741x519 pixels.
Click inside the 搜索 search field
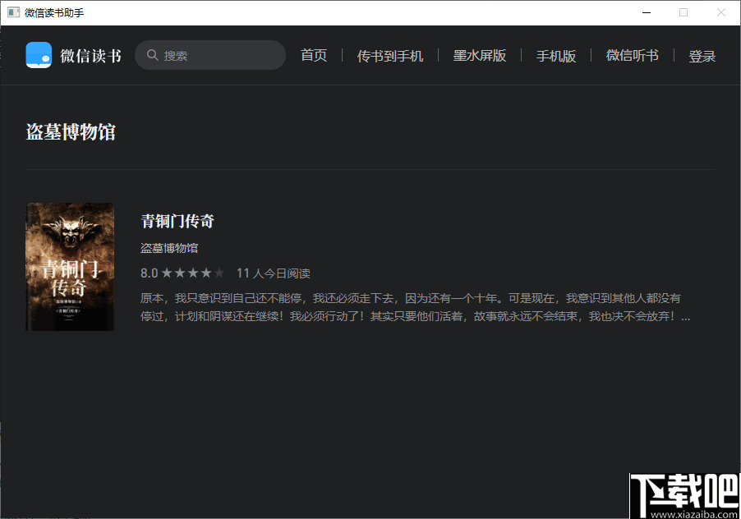tap(209, 55)
